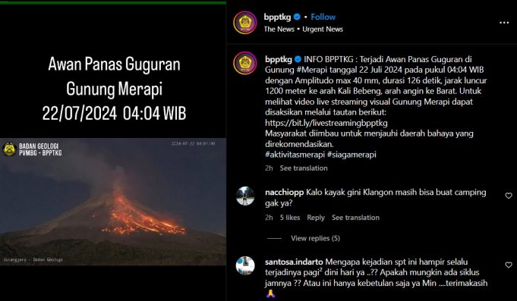Open the #siagamerapi hashtag
517x301 pixels.
point(351,155)
